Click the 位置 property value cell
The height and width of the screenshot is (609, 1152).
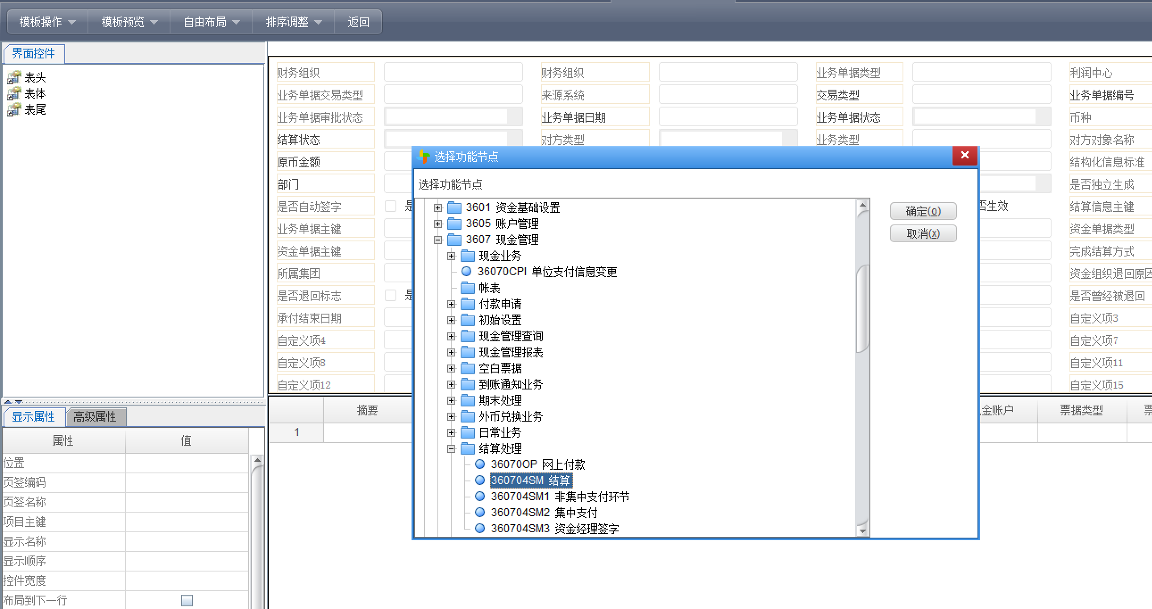click(187, 463)
